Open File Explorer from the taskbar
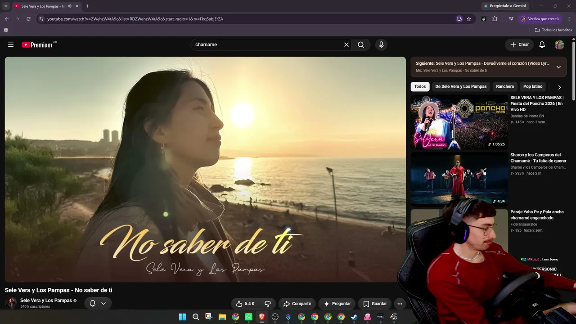 point(222,317)
